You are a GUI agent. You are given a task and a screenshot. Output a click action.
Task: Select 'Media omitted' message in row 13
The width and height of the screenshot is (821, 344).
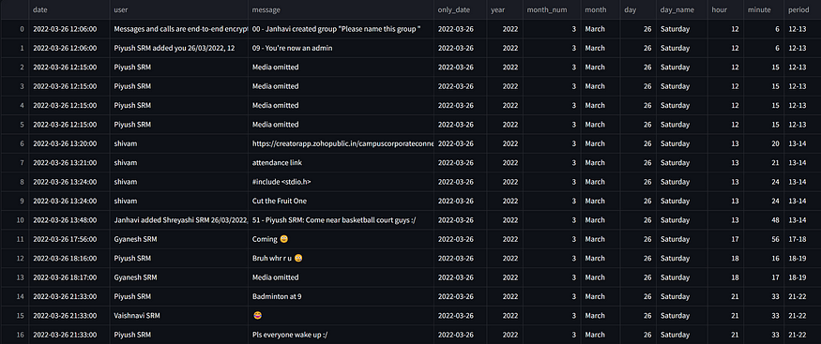pyautogui.click(x=341, y=277)
